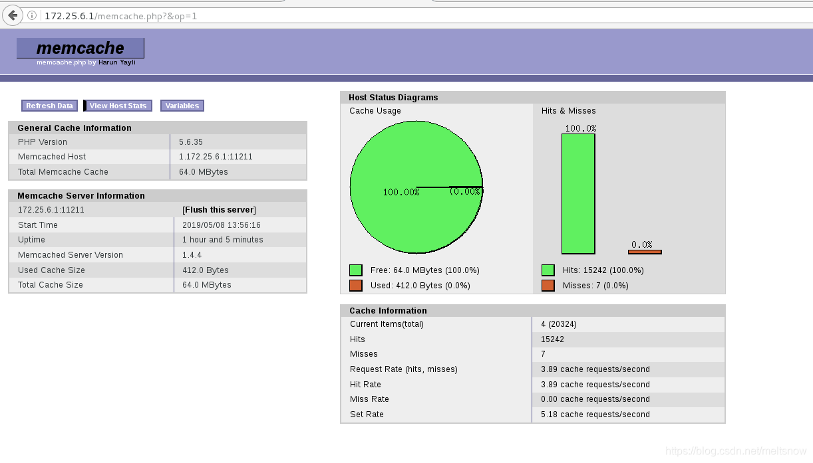Screen dimensions: 813x463
Task: Click the orange Used legend swatch
Action: coord(356,286)
